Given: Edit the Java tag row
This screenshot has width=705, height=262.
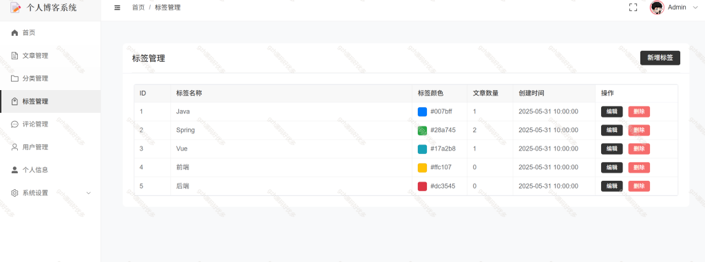Looking at the screenshot, I should click(x=612, y=111).
